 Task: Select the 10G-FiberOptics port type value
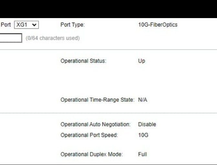[158, 25]
